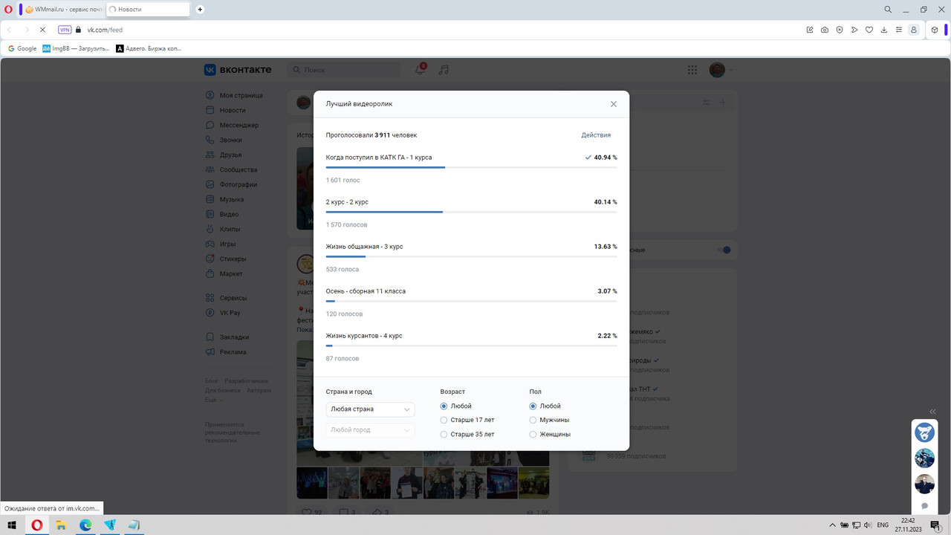The height and width of the screenshot is (535, 951).
Task: Show hidden system tray icons
Action: pyautogui.click(x=832, y=525)
